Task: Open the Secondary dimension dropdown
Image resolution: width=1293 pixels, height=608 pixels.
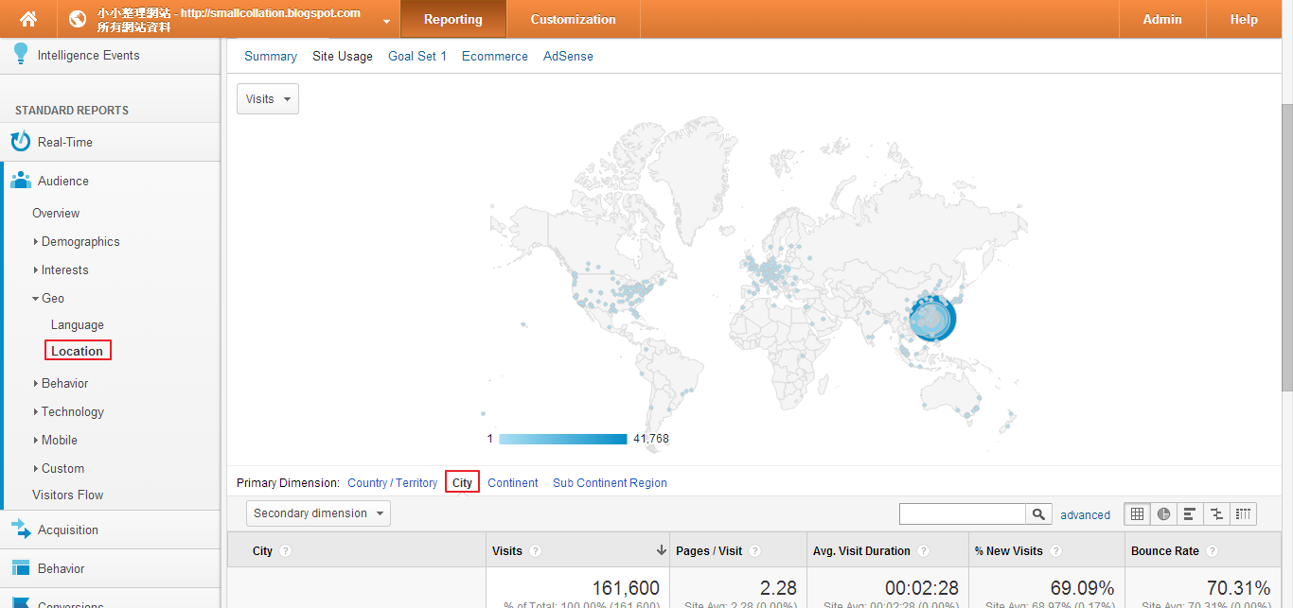Action: 318,513
